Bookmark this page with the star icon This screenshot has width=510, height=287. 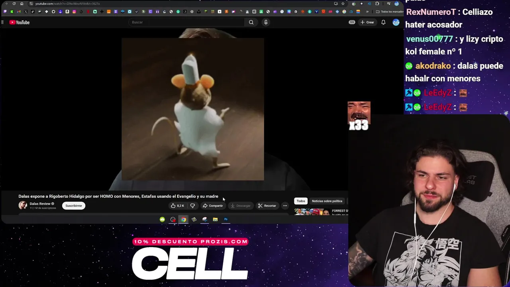coord(343,4)
